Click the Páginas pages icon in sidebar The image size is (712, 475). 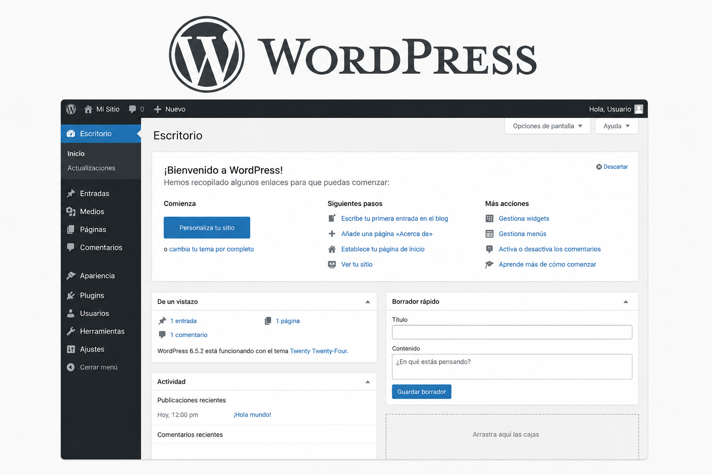(71, 230)
